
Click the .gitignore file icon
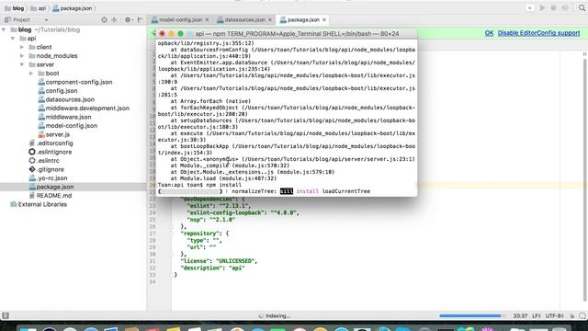(x=32, y=169)
